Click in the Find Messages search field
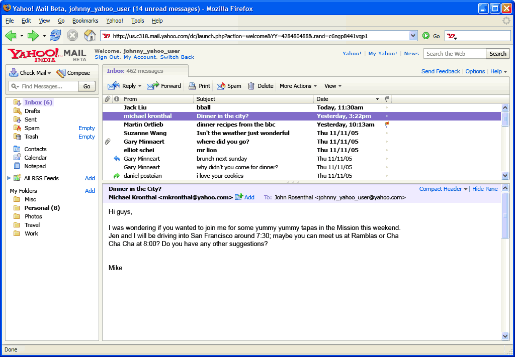The height and width of the screenshot is (357, 515). tap(45, 86)
